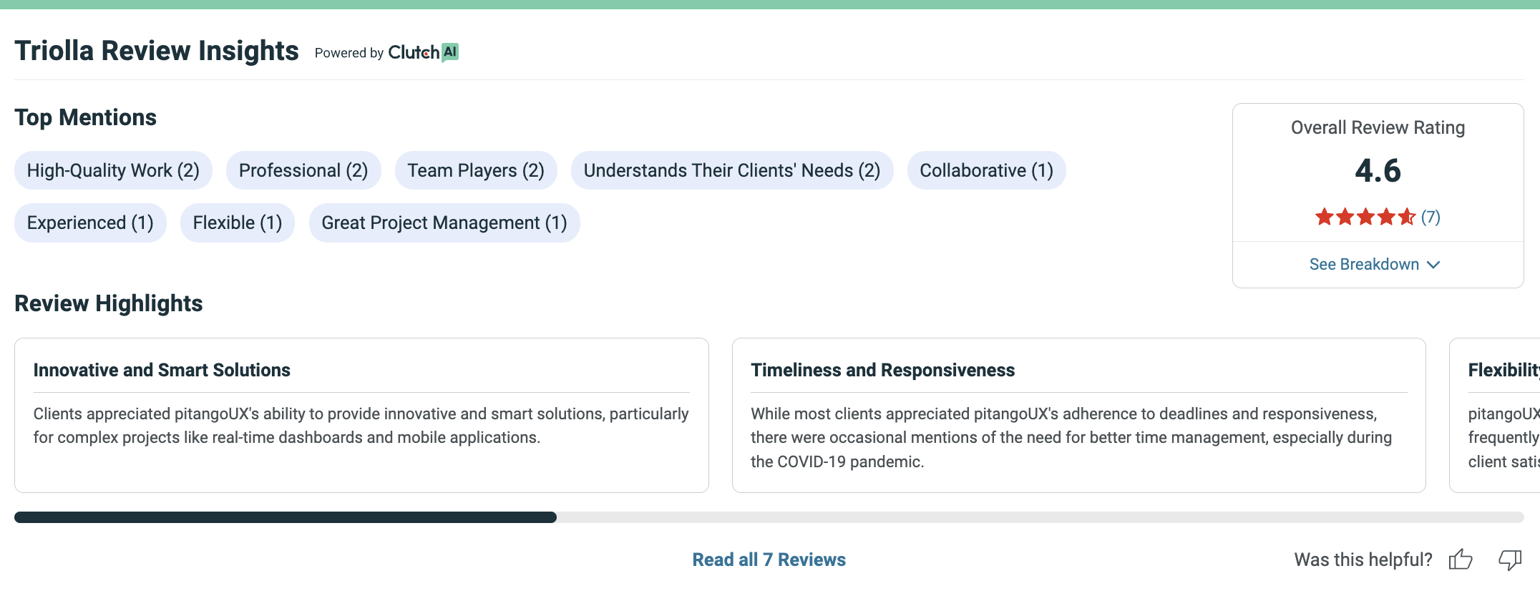Click the 4.6 overall rating value
This screenshot has height=591, width=1540.
click(1378, 171)
